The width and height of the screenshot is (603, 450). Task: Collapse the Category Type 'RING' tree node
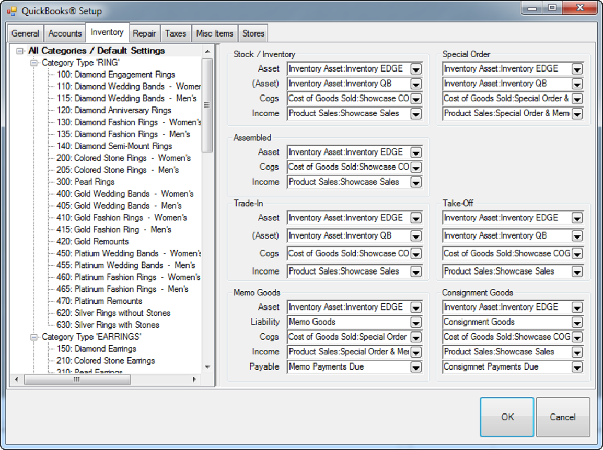pos(34,63)
